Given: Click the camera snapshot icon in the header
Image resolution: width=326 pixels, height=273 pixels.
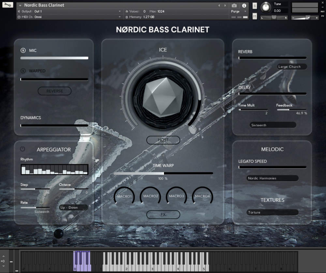Looking at the screenshot, I should pyautogui.click(x=234, y=6).
